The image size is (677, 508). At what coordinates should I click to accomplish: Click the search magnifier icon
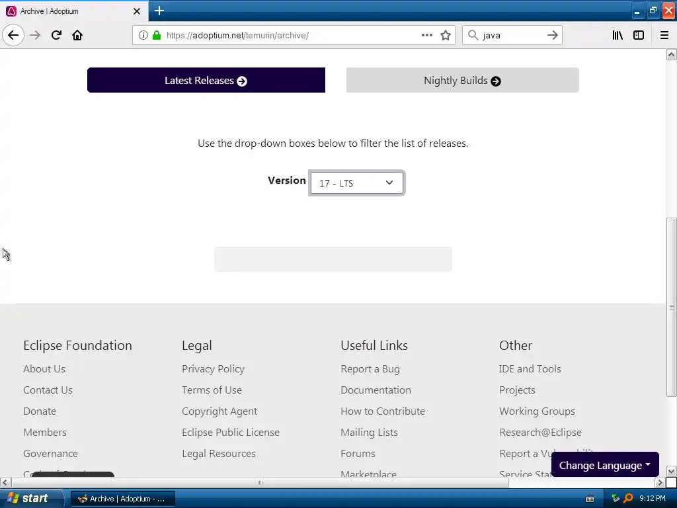[x=473, y=35]
